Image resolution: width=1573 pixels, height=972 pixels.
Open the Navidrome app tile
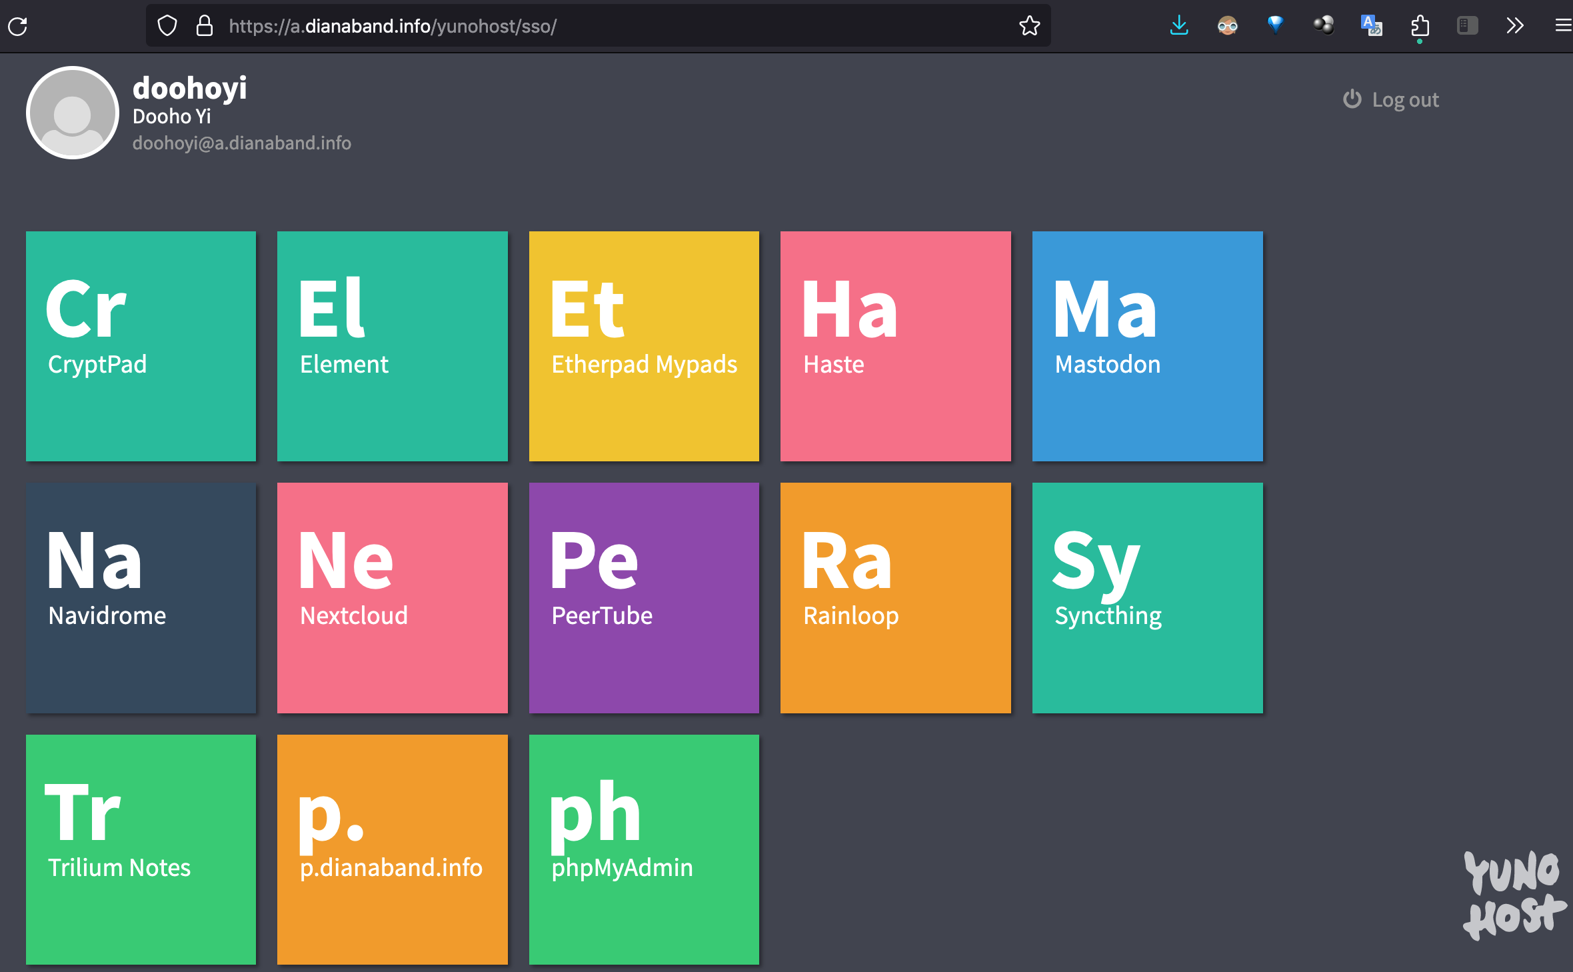[x=141, y=597]
